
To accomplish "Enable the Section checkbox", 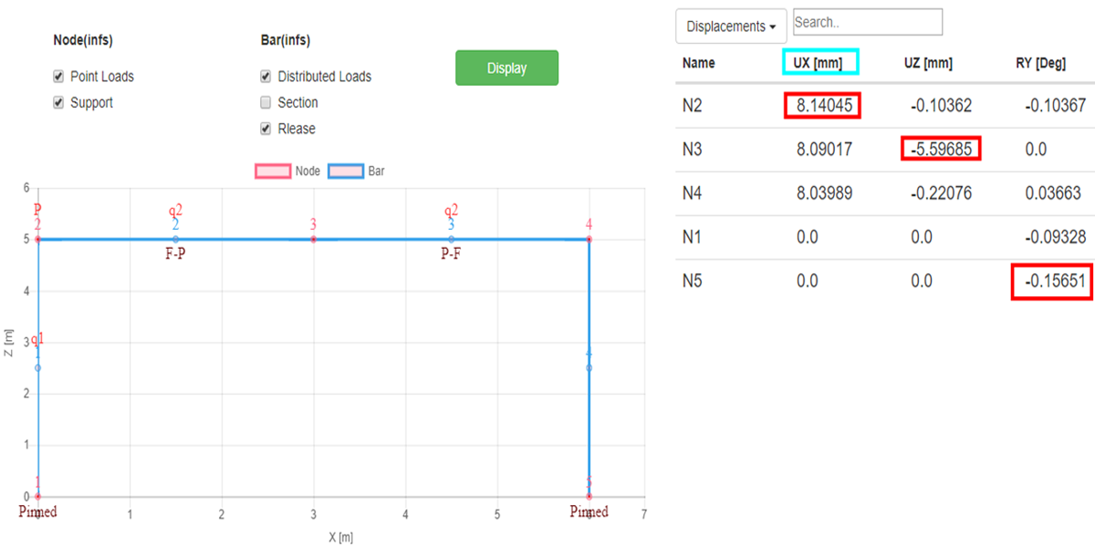I will click(x=266, y=103).
